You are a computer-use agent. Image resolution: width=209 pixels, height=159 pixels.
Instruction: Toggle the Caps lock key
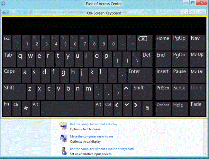point(12,76)
